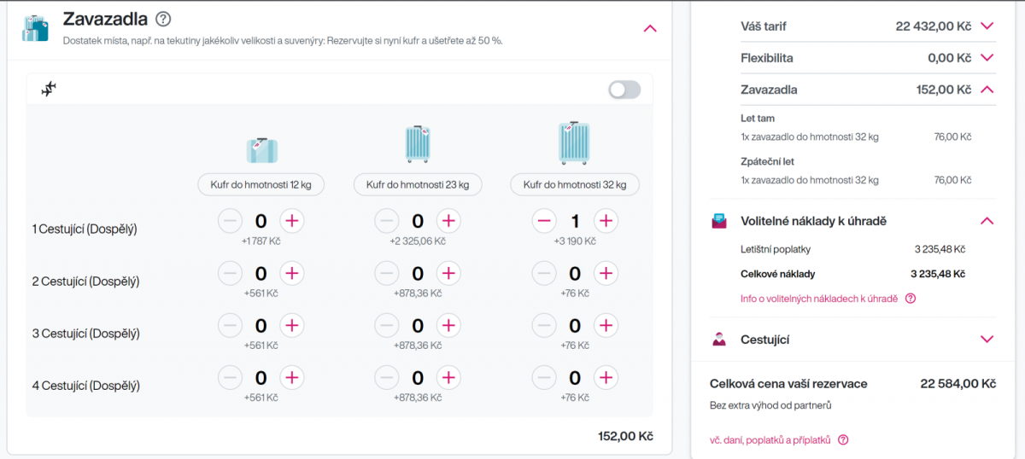
Task: Click help icon beside Info o volitelných nákladech
Action: point(911,299)
